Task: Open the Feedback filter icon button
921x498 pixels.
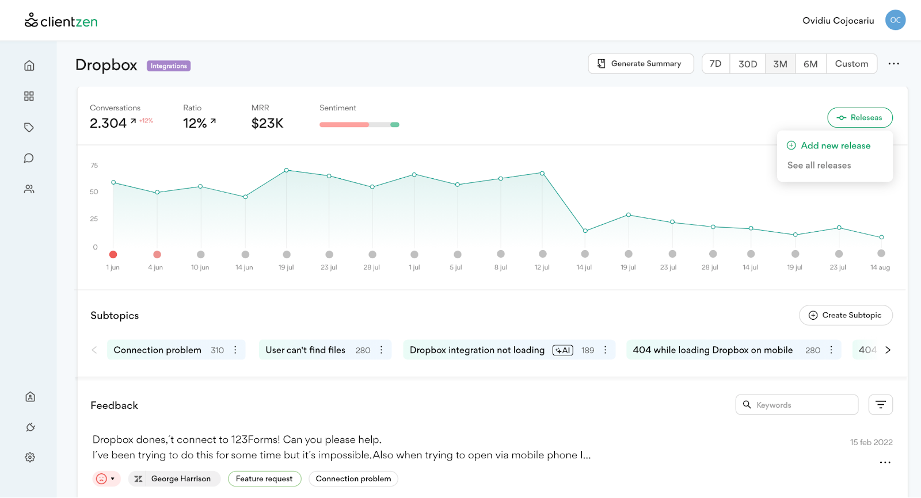Action: (881, 405)
